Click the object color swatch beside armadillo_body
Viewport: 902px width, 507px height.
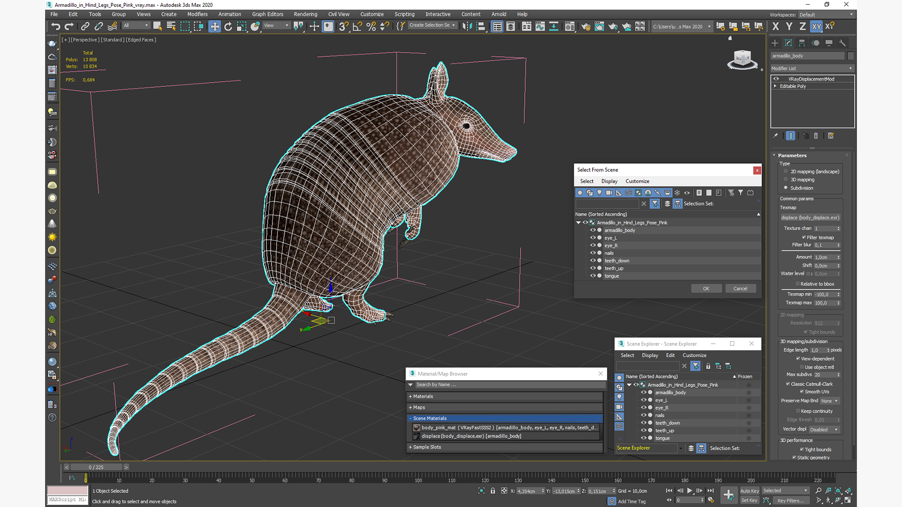[850, 56]
